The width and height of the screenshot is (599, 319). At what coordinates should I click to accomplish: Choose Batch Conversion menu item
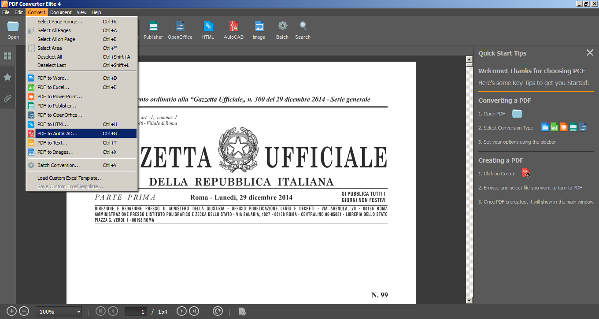coord(59,165)
